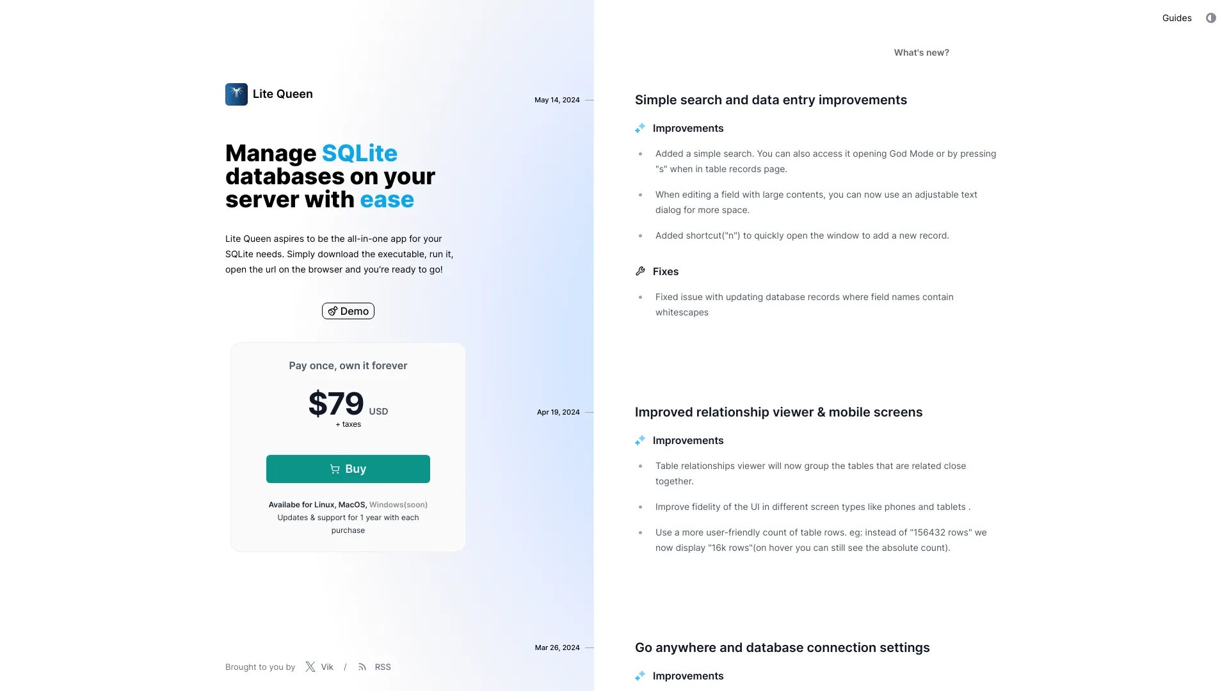Click the RSS feed icon
The height and width of the screenshot is (691, 1229).
pyautogui.click(x=362, y=667)
